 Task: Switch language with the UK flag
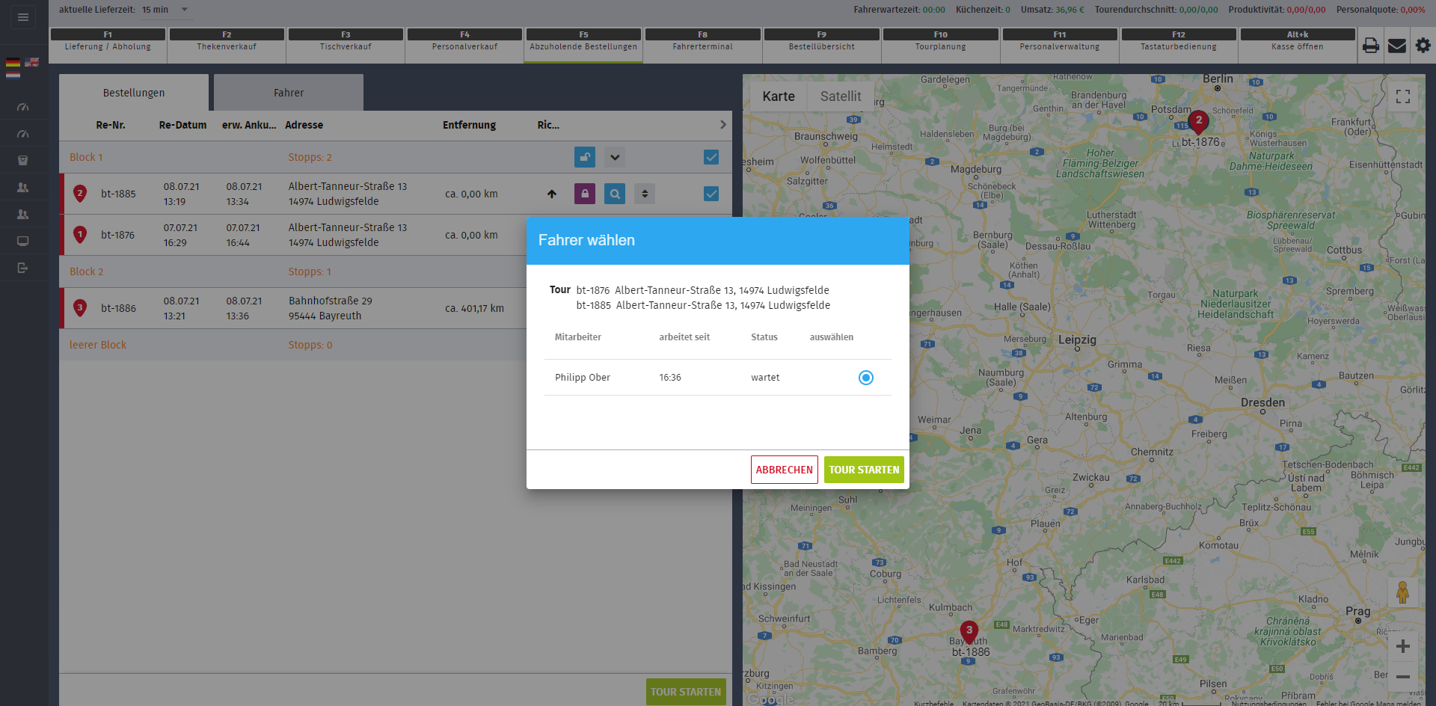32,62
